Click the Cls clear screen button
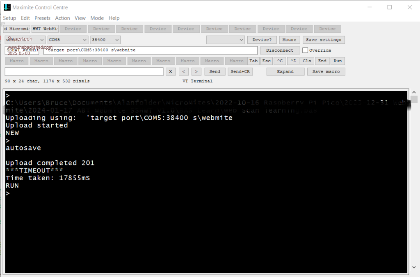Image resolution: width=420 pixels, height=277 pixels. click(307, 61)
